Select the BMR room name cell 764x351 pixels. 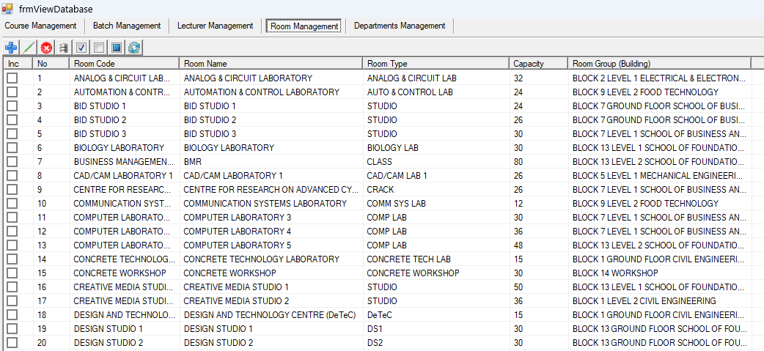pos(192,162)
